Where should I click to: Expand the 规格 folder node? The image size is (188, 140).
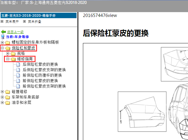pyautogui.click(x=8, y=54)
